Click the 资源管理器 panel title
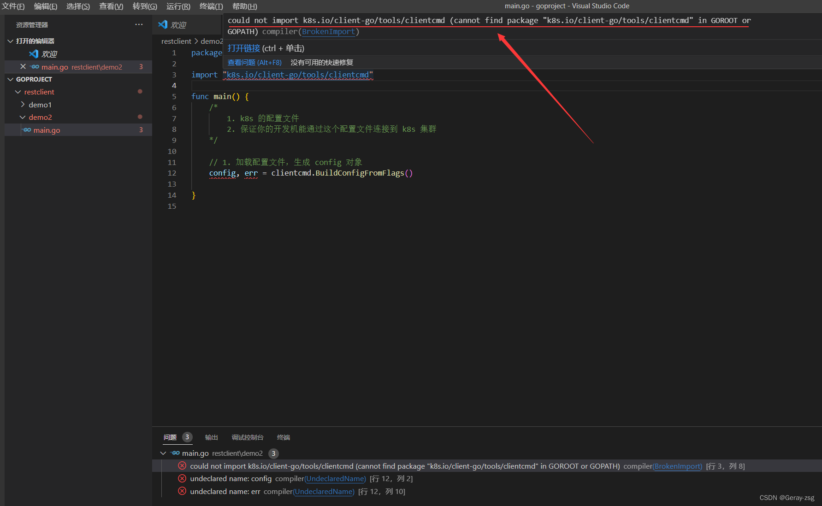The height and width of the screenshot is (506, 822). [32, 25]
